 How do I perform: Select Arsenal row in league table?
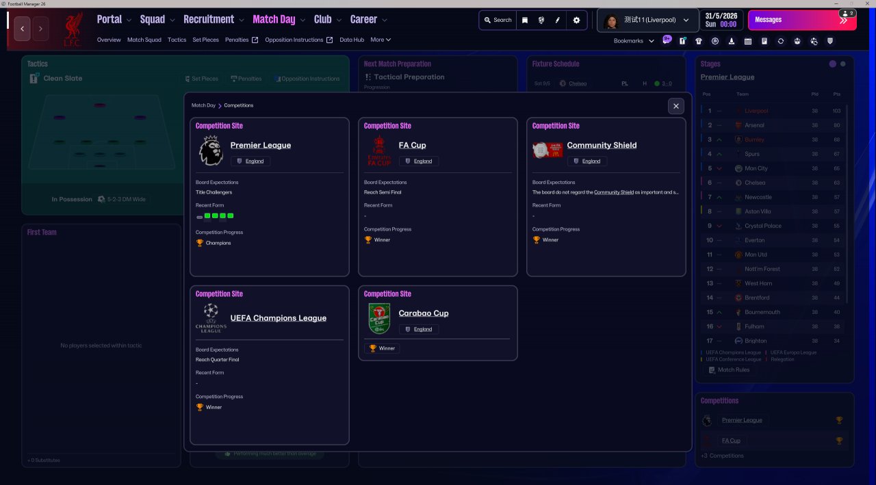tap(771, 125)
